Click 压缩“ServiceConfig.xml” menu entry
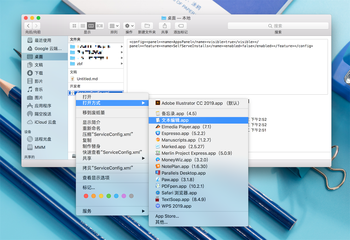 coord(112,134)
